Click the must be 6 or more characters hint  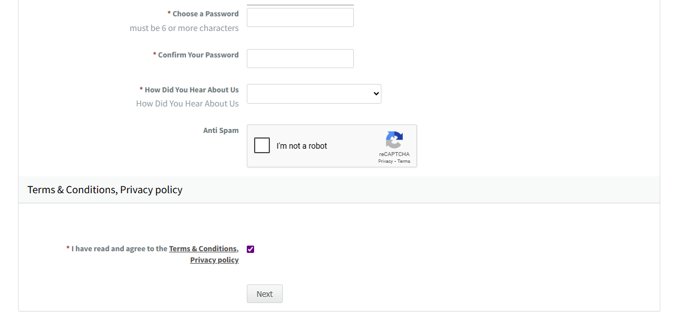184,28
